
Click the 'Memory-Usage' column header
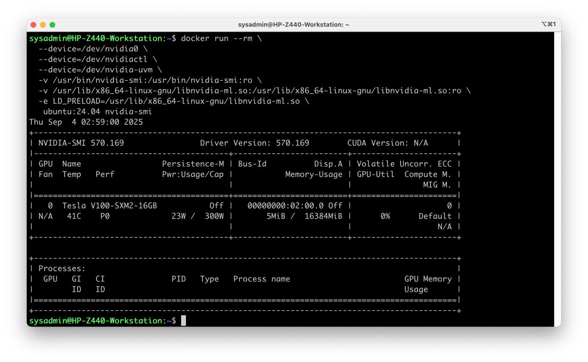click(x=314, y=174)
